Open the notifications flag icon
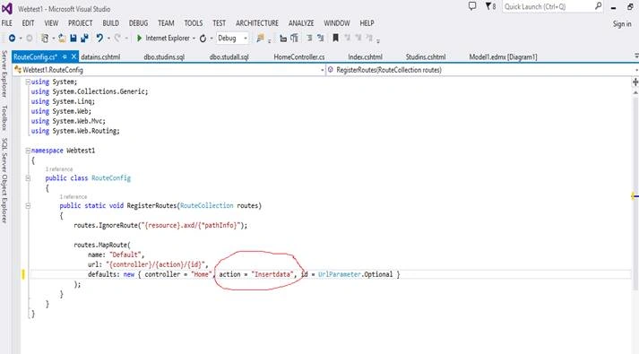 click(490, 6)
